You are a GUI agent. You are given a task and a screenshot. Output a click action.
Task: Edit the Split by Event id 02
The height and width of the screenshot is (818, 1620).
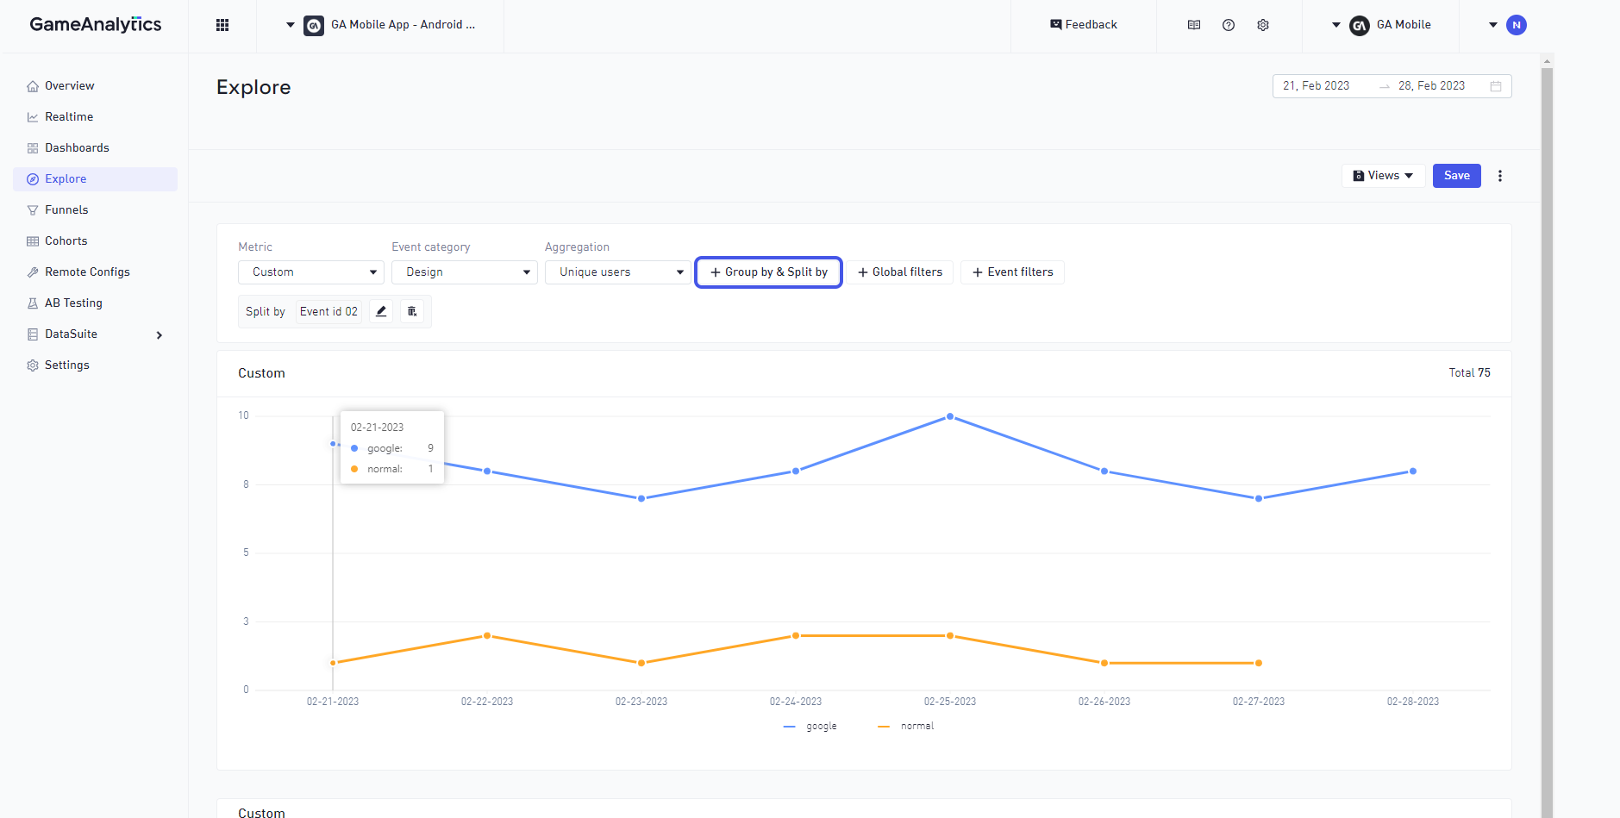tap(381, 311)
